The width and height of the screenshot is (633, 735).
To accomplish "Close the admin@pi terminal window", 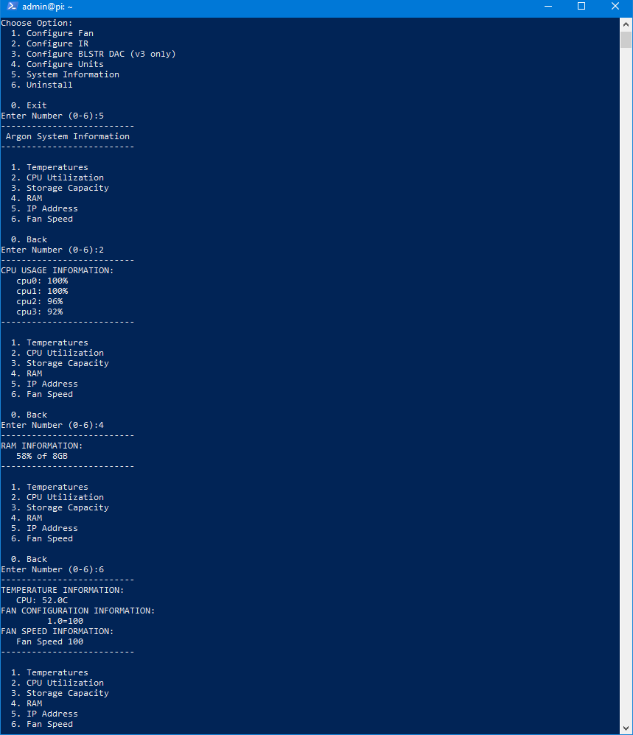I will click(x=615, y=7).
